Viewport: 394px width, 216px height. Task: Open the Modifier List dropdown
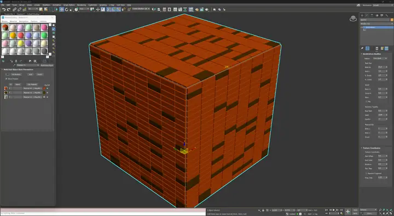pos(376,24)
